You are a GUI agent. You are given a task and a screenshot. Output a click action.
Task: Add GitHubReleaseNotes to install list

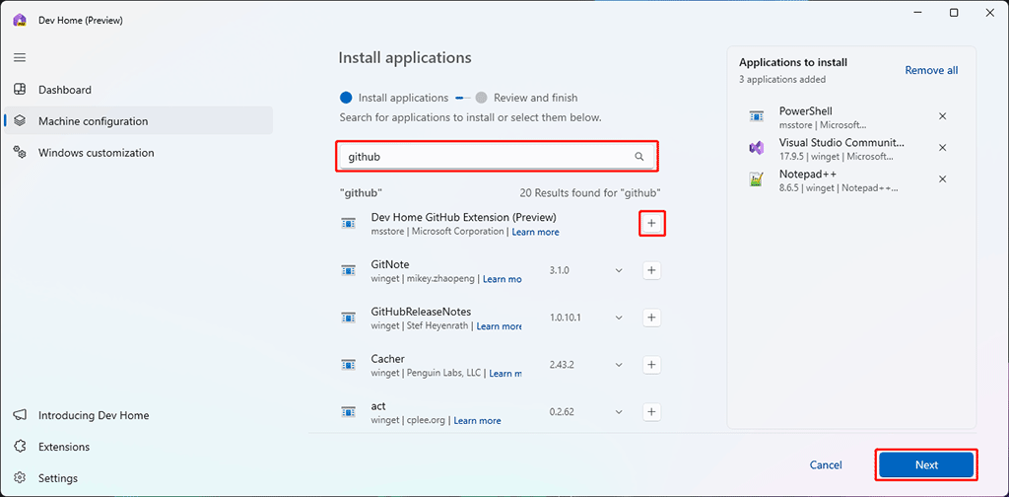(x=651, y=318)
